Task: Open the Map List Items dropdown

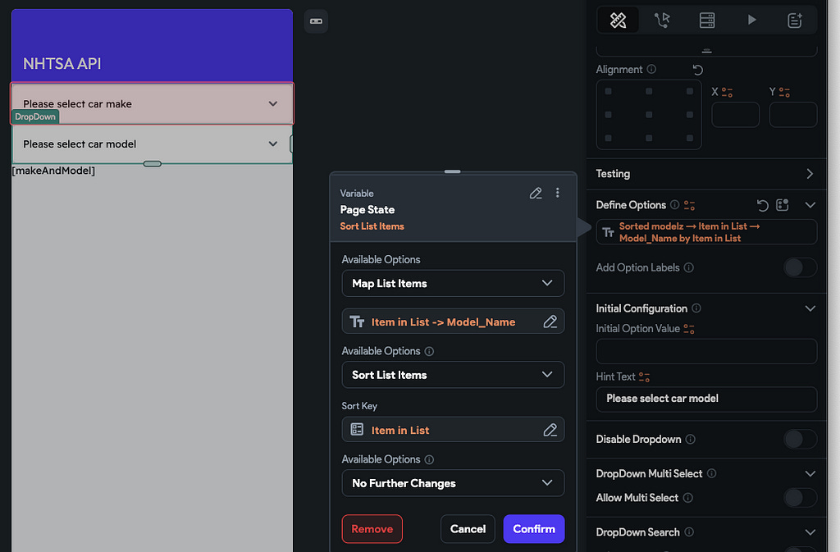Action: [453, 283]
